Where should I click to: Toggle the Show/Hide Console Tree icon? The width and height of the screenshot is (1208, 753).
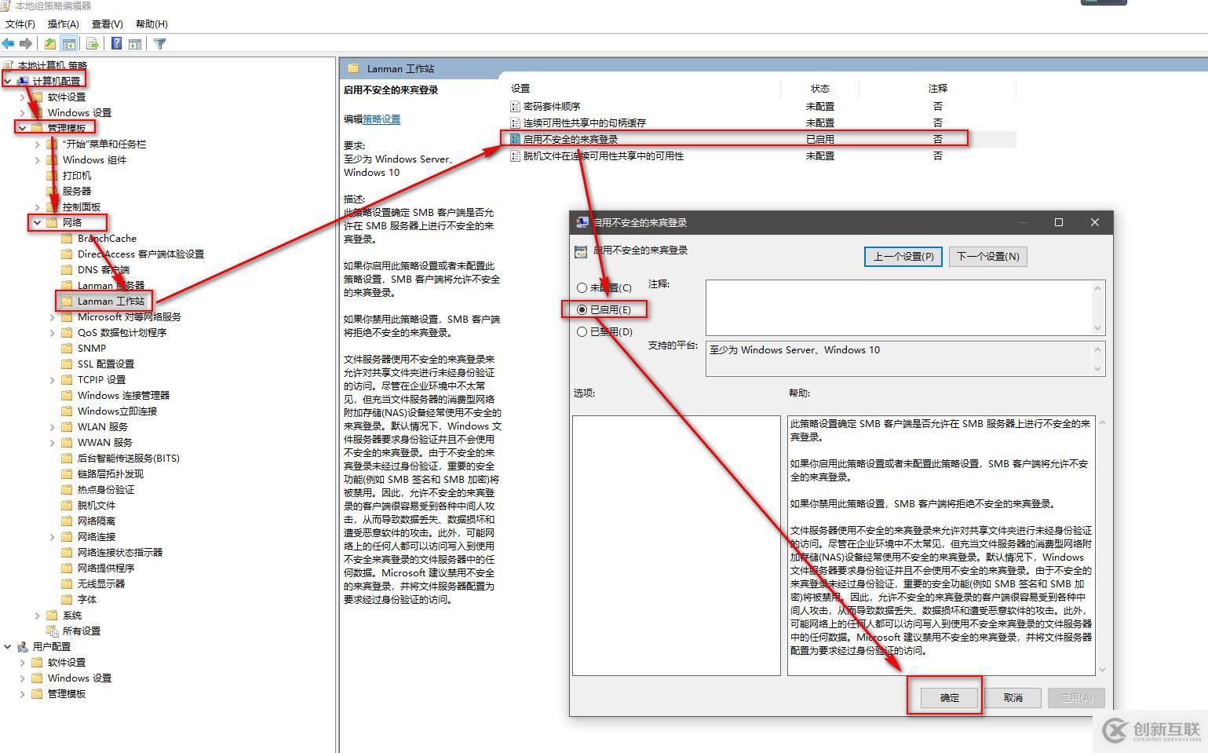69,44
